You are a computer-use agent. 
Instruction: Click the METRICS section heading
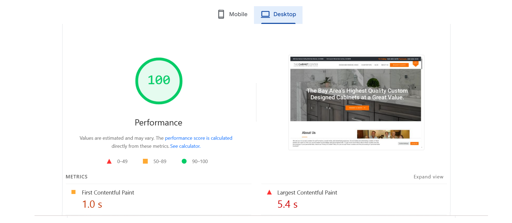click(x=77, y=177)
